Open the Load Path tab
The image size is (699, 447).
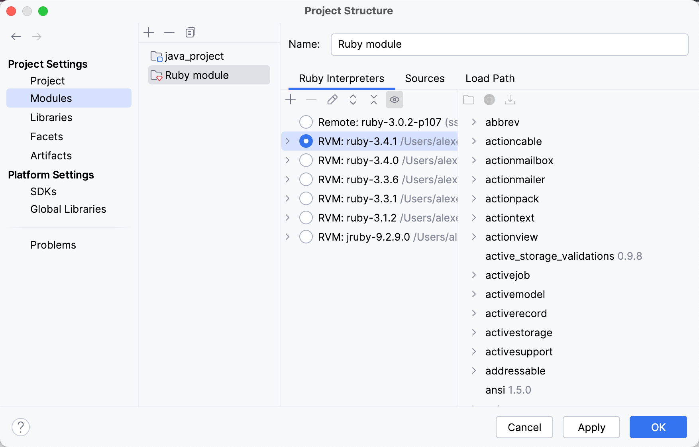coord(490,78)
